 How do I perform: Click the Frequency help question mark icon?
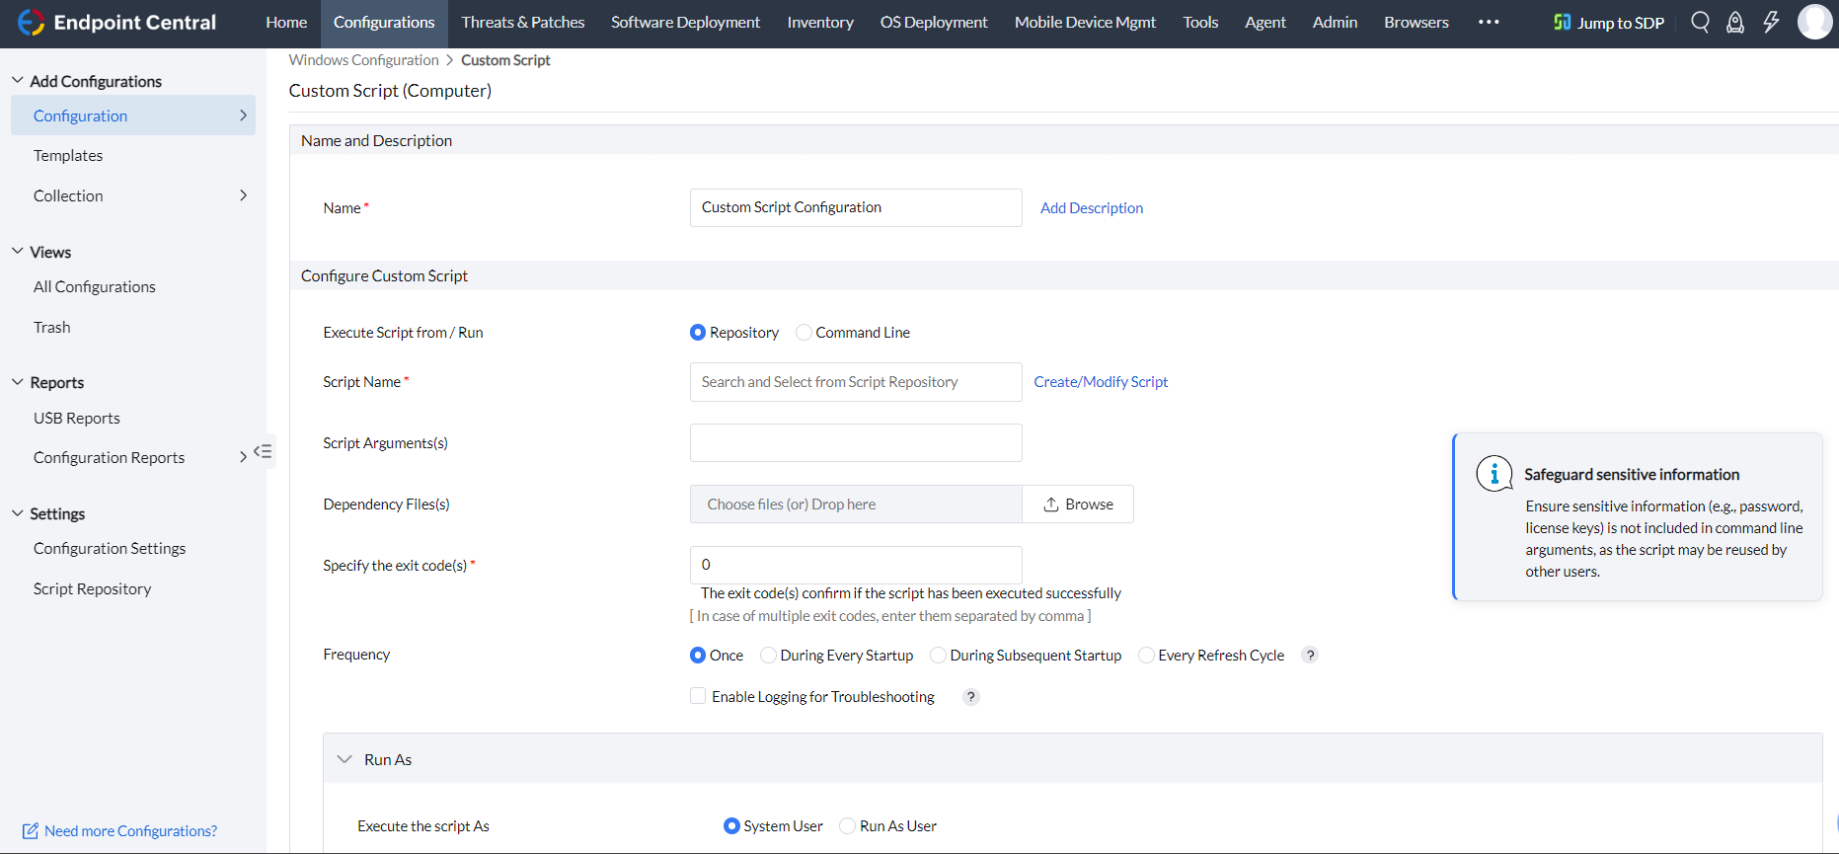pyautogui.click(x=1310, y=655)
